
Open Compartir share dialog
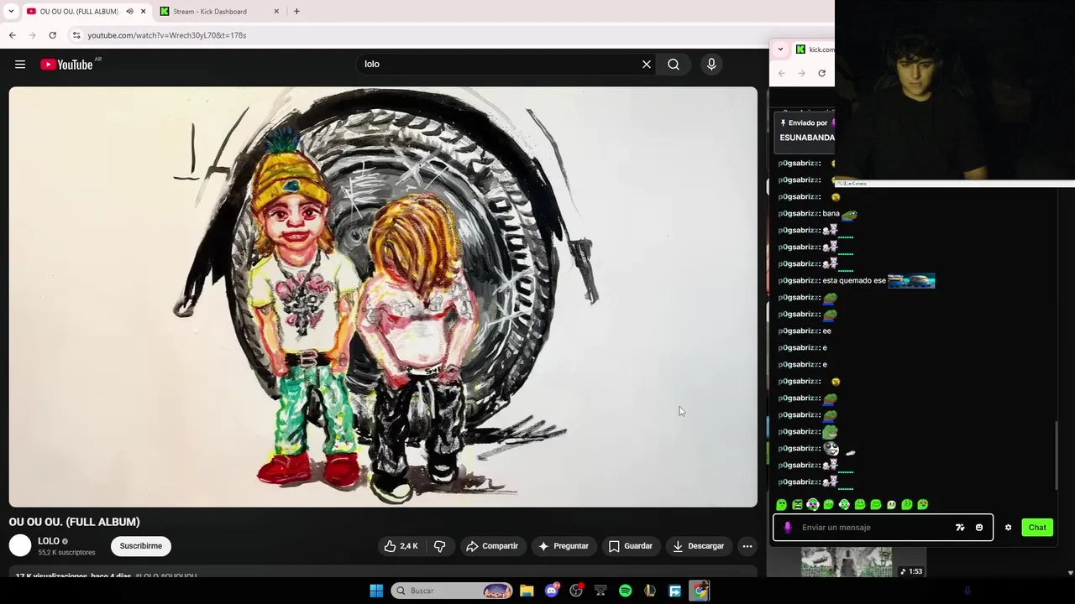492,546
